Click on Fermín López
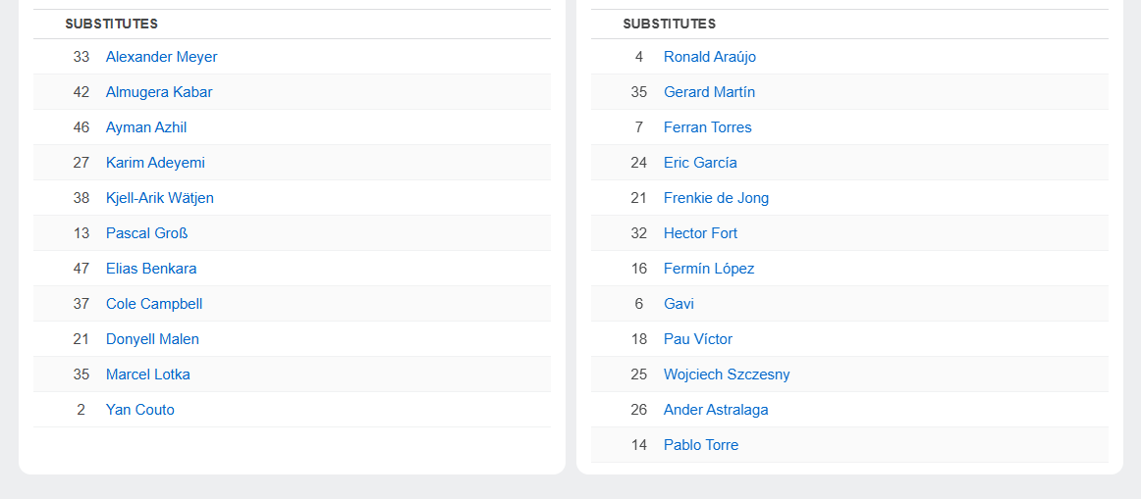1141x499 pixels. coord(709,269)
